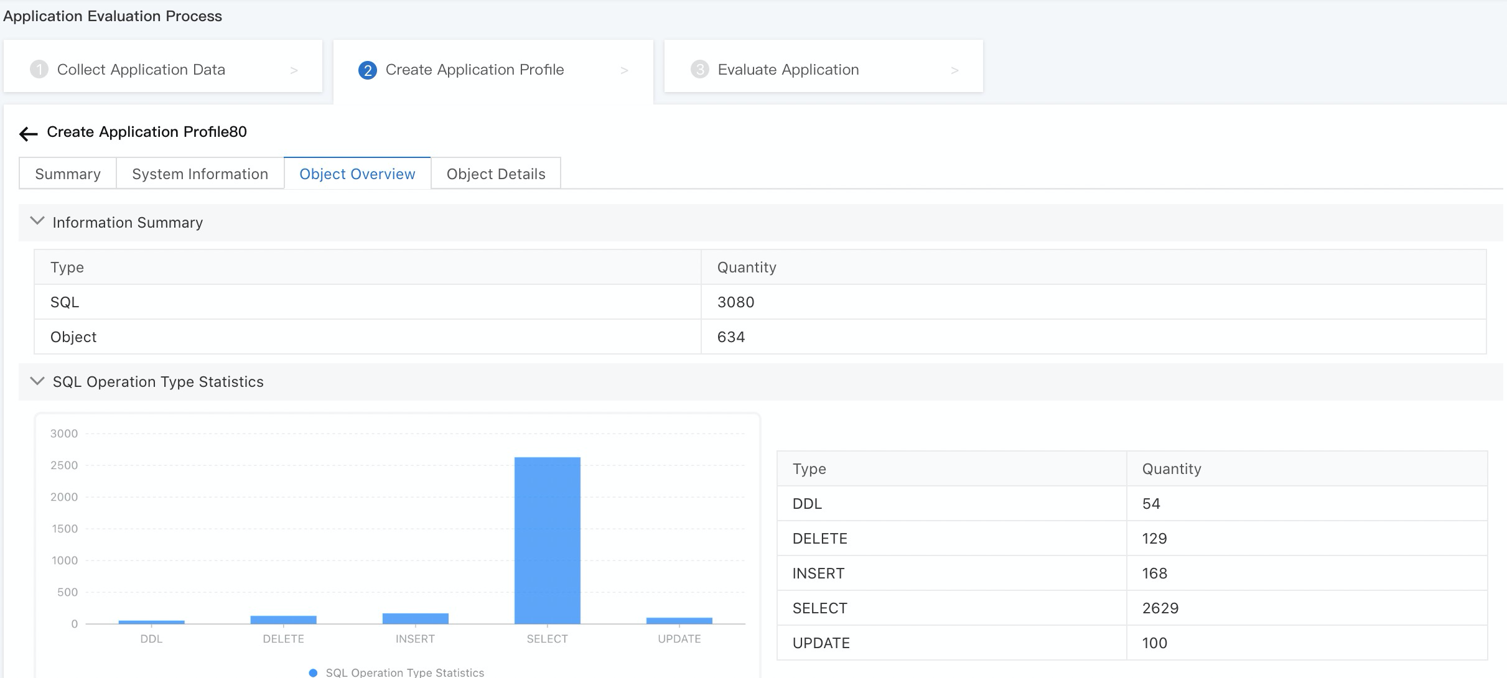The image size is (1507, 678).
Task: Click the back arrow beside Create Application Profile80
Action: pos(28,133)
